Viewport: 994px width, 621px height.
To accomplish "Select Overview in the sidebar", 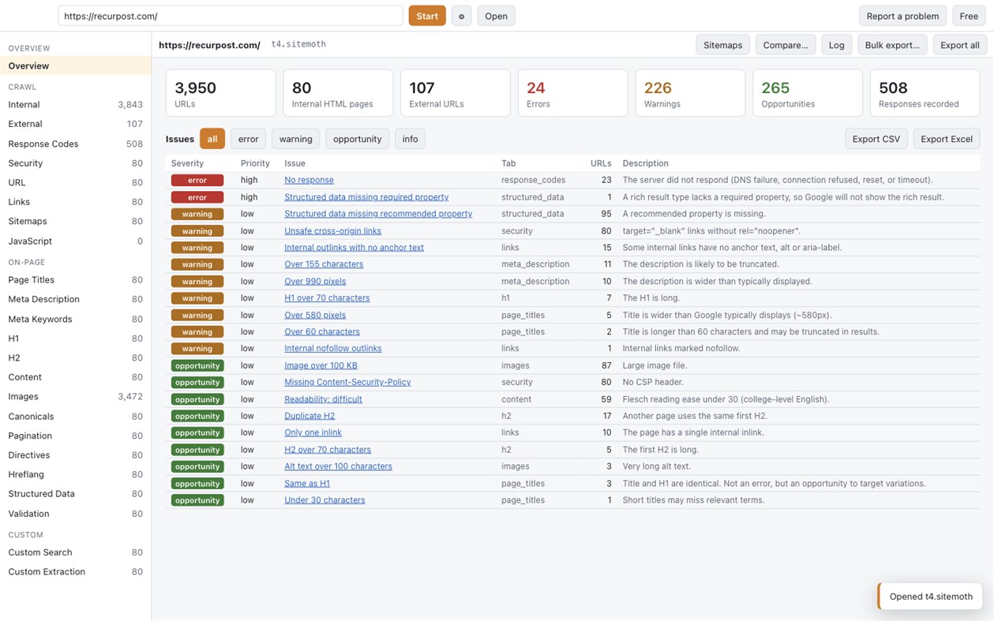I will [x=75, y=66].
